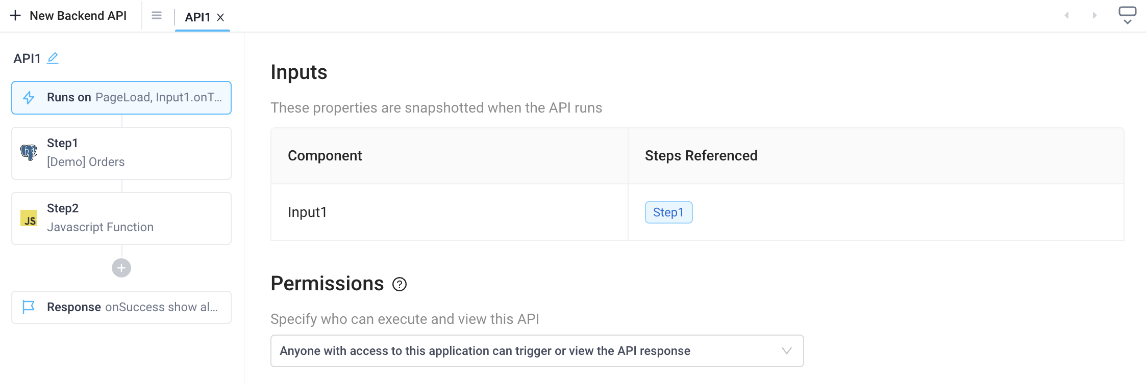Click the permissions dropdown chevron arrow

786,351
